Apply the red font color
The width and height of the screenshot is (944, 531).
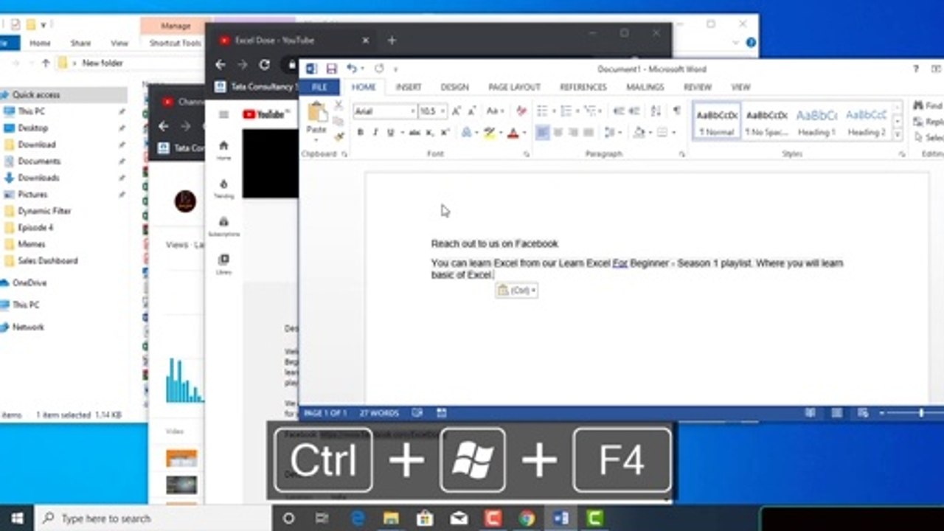pyautogui.click(x=513, y=133)
